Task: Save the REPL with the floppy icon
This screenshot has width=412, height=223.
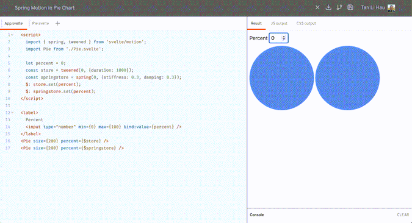Action: pyautogui.click(x=350, y=7)
